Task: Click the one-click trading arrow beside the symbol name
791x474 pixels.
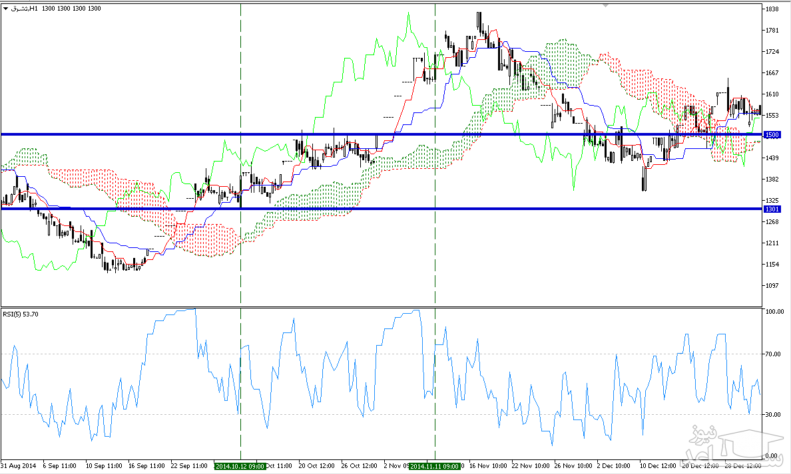Action: (6, 9)
